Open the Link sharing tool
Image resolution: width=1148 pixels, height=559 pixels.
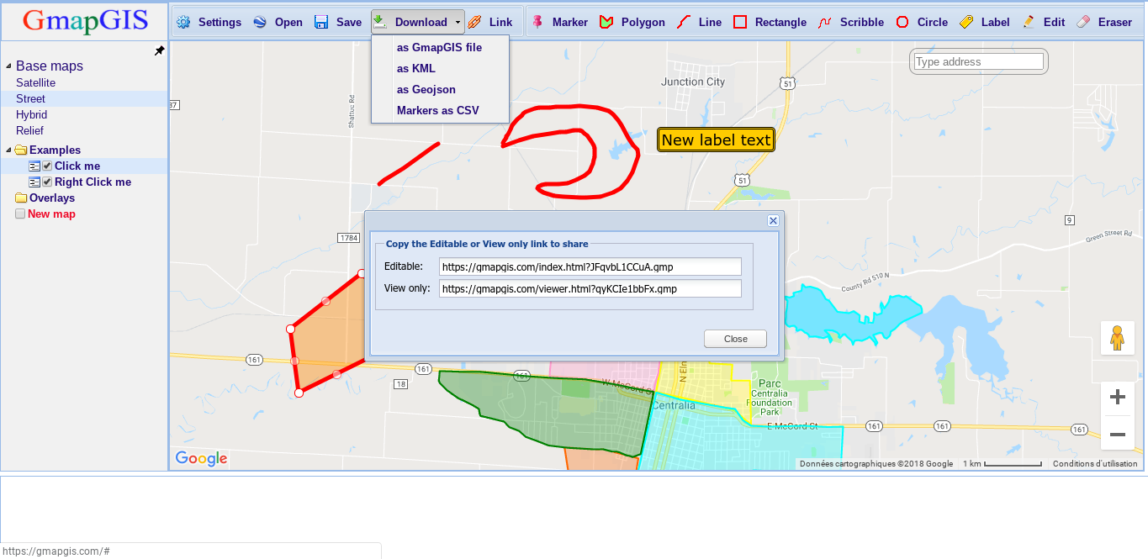tap(489, 23)
